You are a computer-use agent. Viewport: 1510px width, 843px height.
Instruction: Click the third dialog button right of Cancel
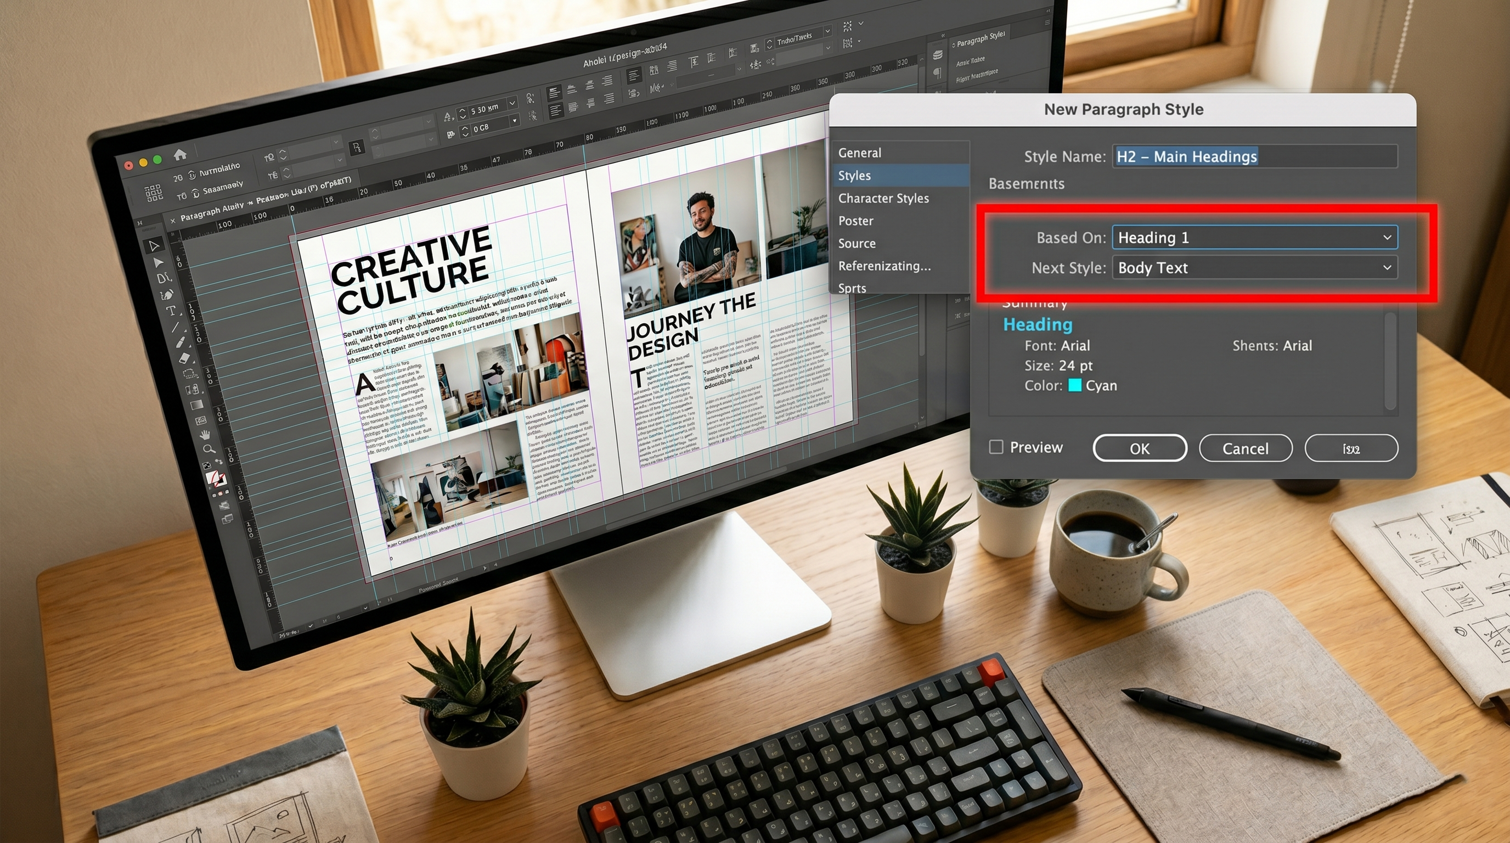pyautogui.click(x=1351, y=448)
